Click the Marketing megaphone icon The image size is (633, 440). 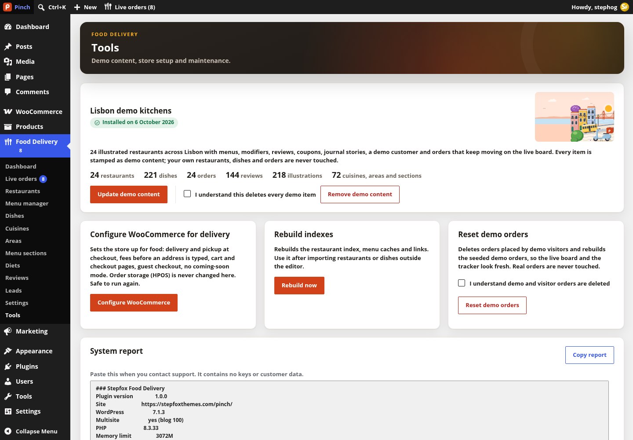pos(8,331)
